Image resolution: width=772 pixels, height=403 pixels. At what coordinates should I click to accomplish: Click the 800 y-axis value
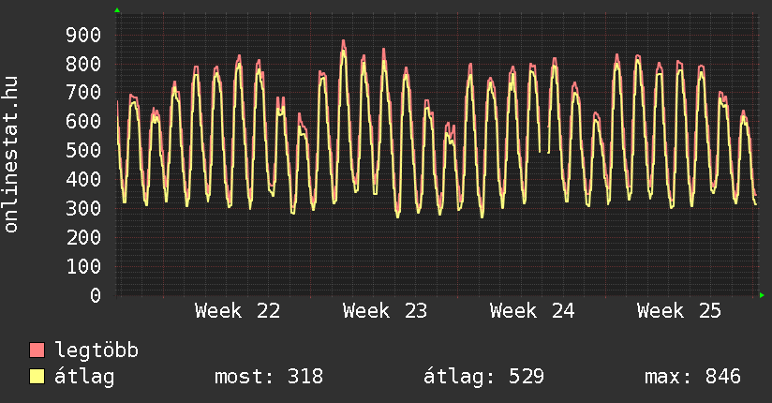[x=83, y=64]
